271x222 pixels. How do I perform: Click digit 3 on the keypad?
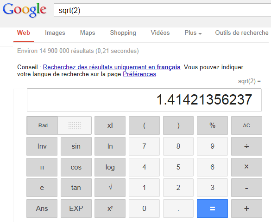212,188
